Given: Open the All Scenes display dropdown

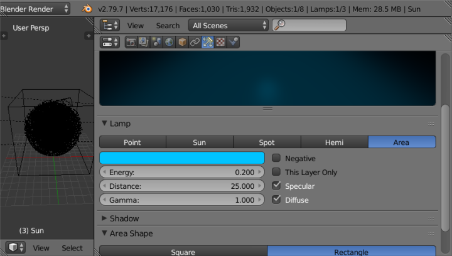Looking at the screenshot, I should [229, 26].
